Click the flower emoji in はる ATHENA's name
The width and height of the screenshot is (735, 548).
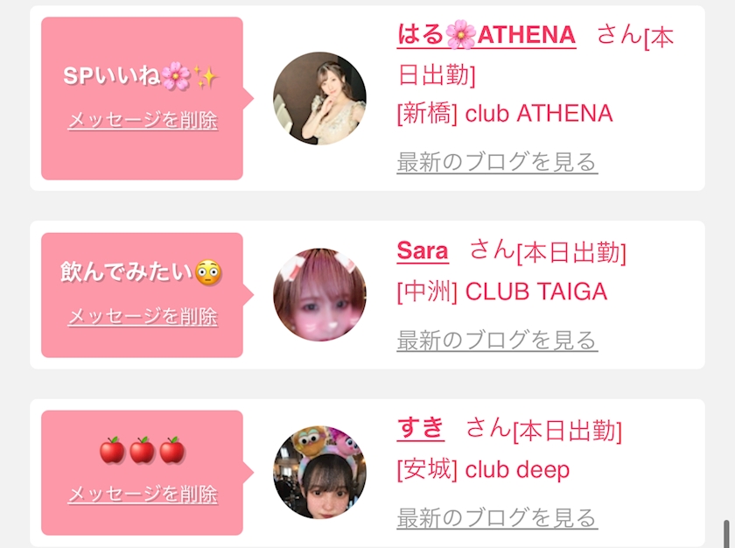pyautogui.click(x=461, y=35)
